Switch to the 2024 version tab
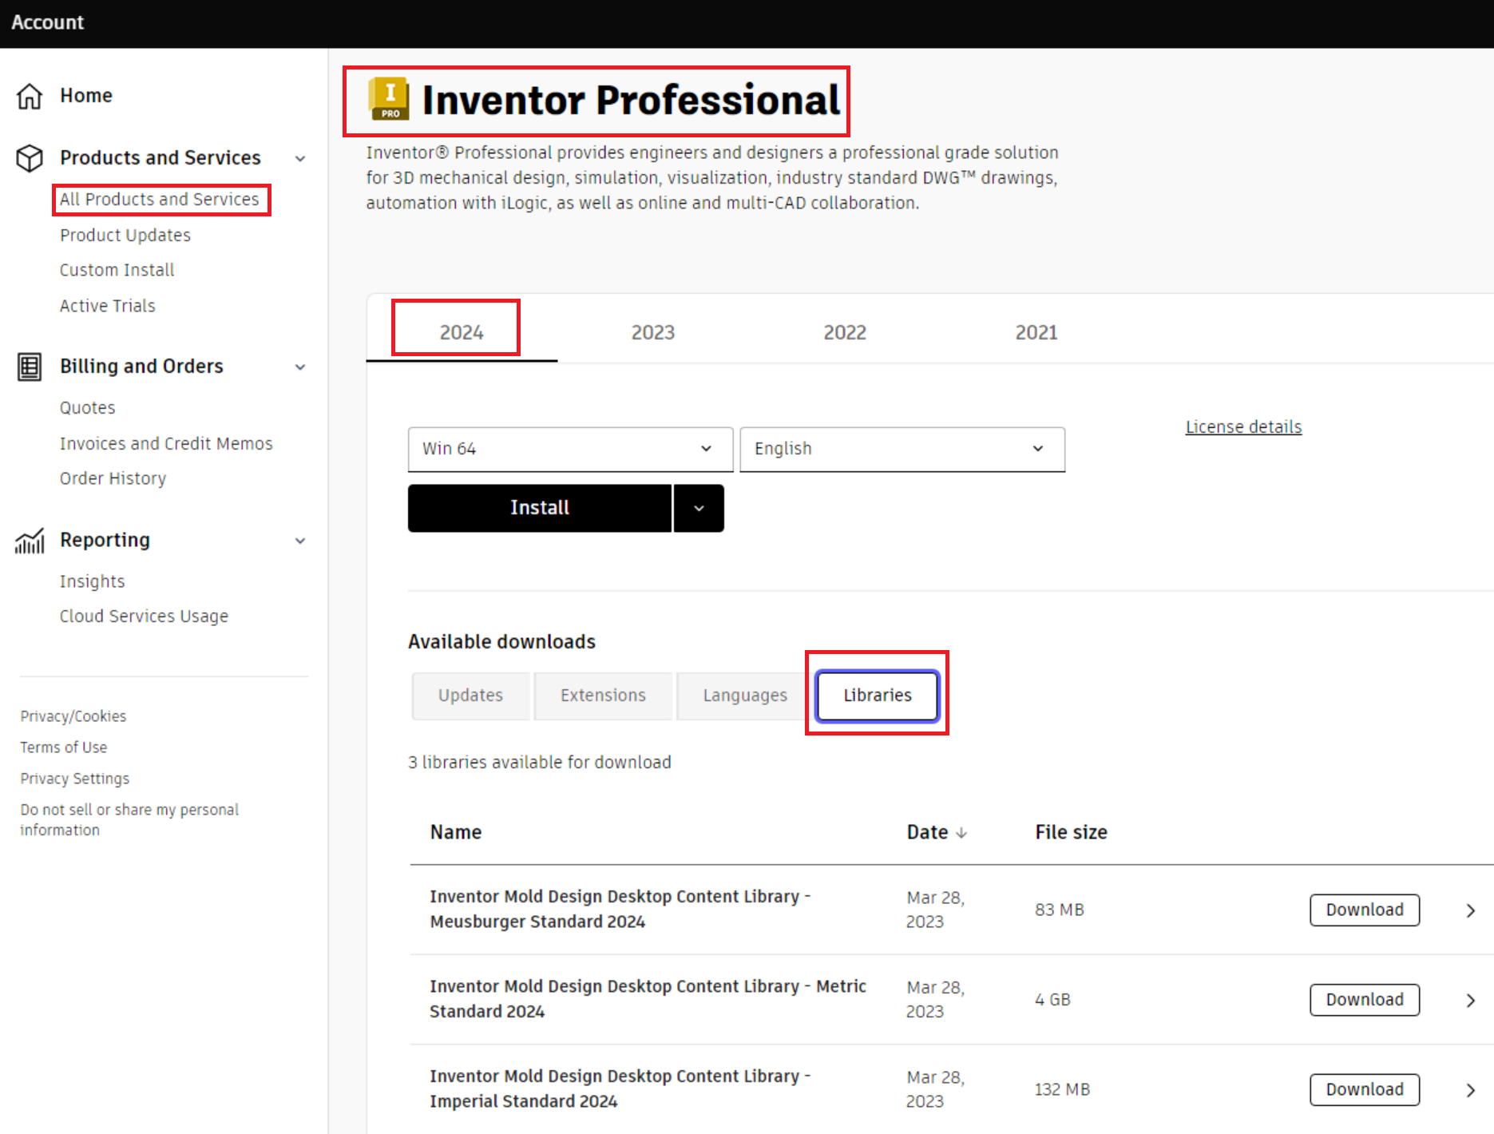This screenshot has width=1494, height=1134. [462, 332]
